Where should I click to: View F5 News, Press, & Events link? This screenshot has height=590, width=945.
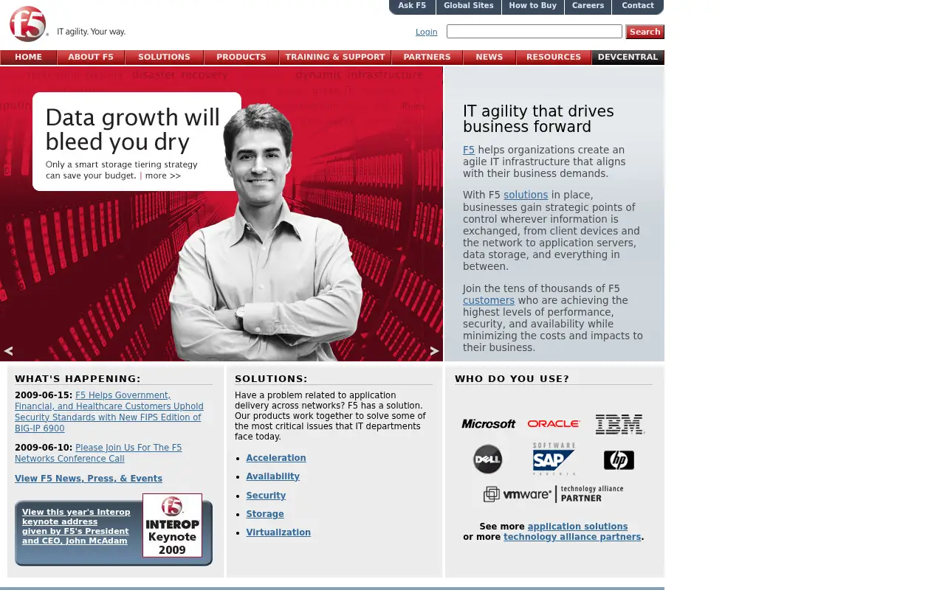pyautogui.click(x=89, y=479)
